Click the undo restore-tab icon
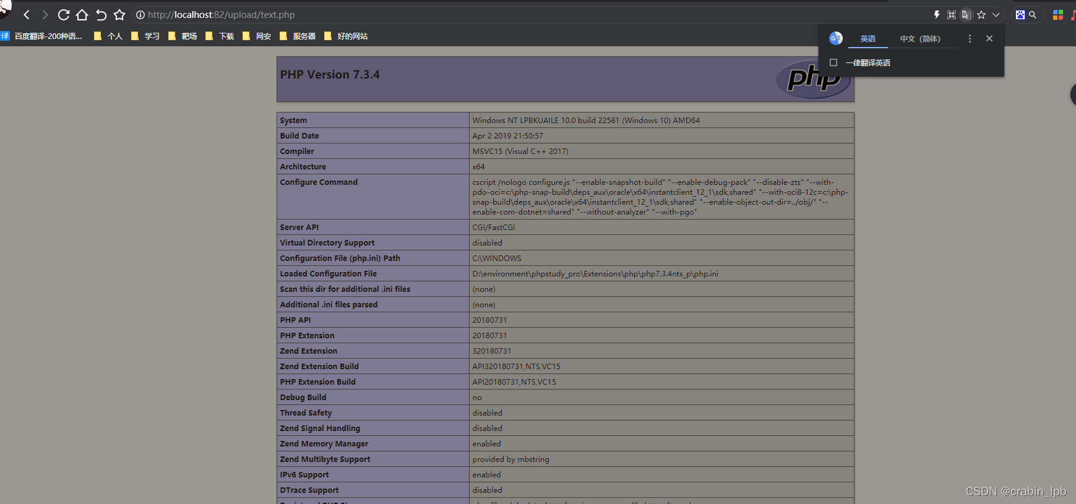Viewport: 1076px width, 504px height. point(101,15)
